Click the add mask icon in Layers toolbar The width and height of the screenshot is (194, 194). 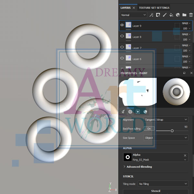click(x=158, y=15)
